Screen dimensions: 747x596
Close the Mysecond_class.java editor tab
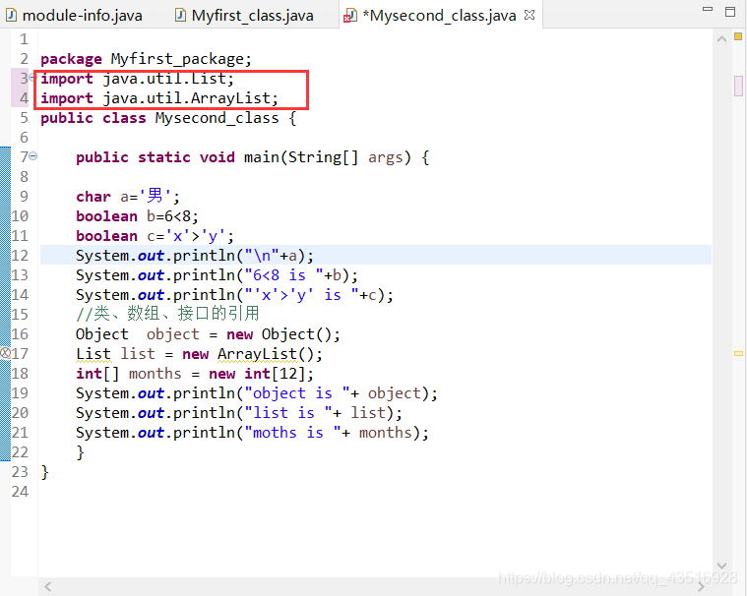(x=529, y=15)
